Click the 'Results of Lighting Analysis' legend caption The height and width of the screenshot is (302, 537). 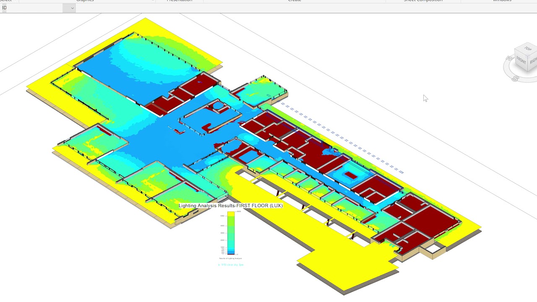click(230, 258)
